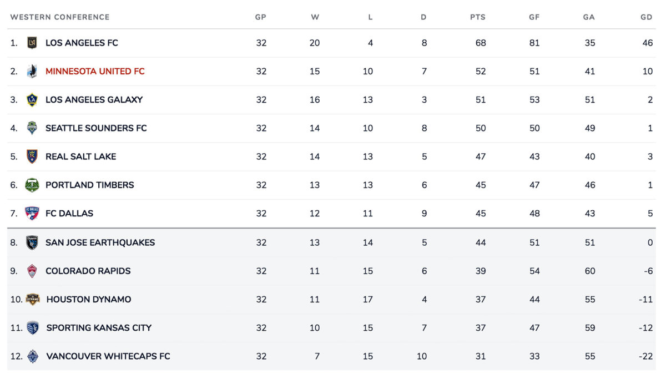Click the Portland Timbers logo icon
666x379 pixels.
(x=32, y=185)
